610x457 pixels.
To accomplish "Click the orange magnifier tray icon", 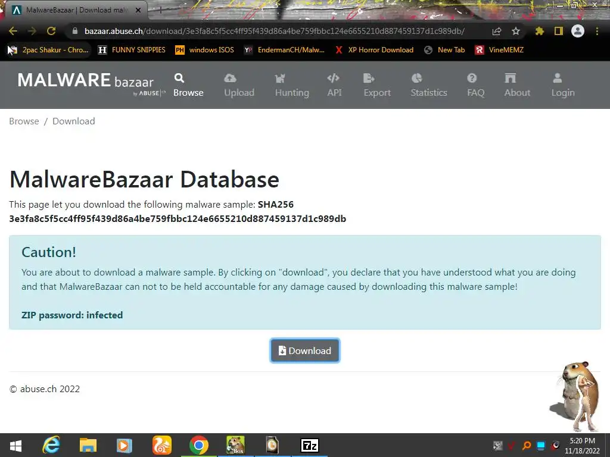I will coord(527,446).
